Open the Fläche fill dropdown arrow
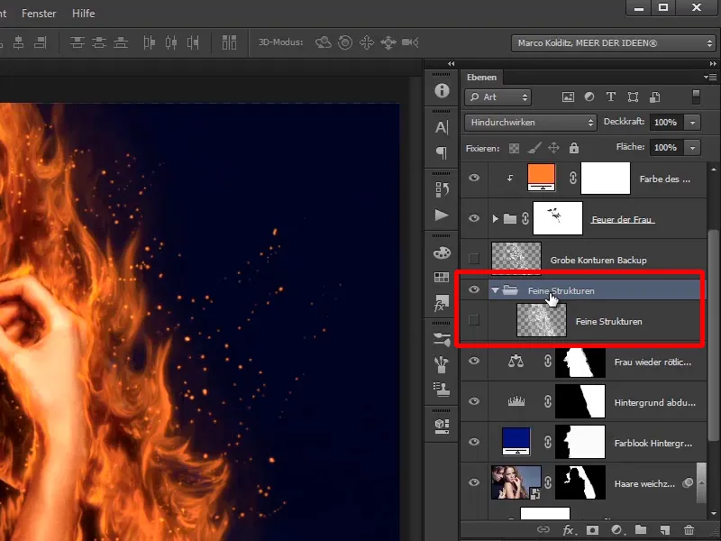Viewport: 721px width, 541px height. pos(692,148)
